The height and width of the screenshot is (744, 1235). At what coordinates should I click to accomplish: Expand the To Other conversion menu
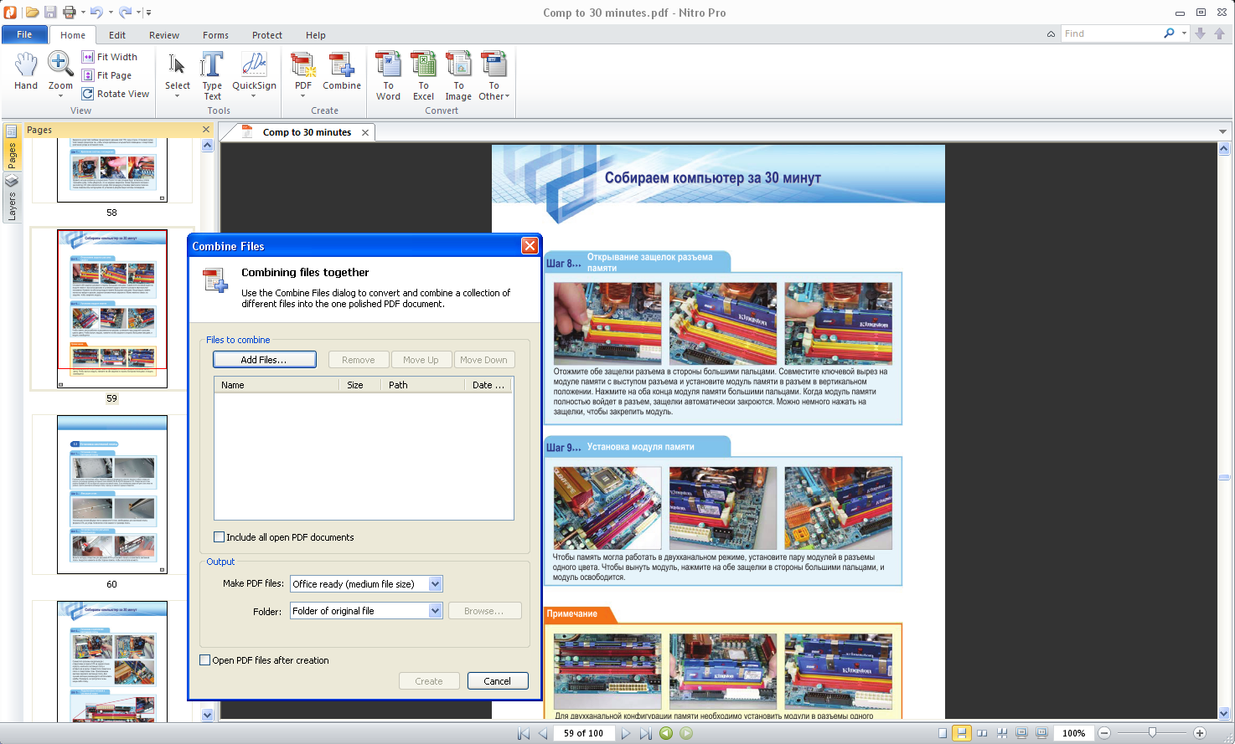[494, 75]
